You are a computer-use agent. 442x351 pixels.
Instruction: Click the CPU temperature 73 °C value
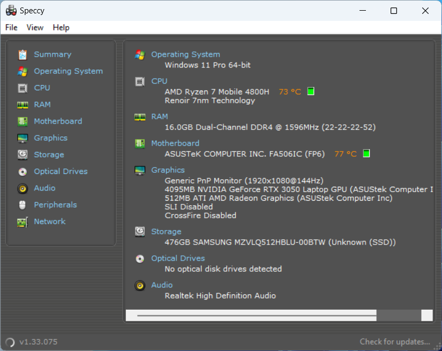pos(290,91)
